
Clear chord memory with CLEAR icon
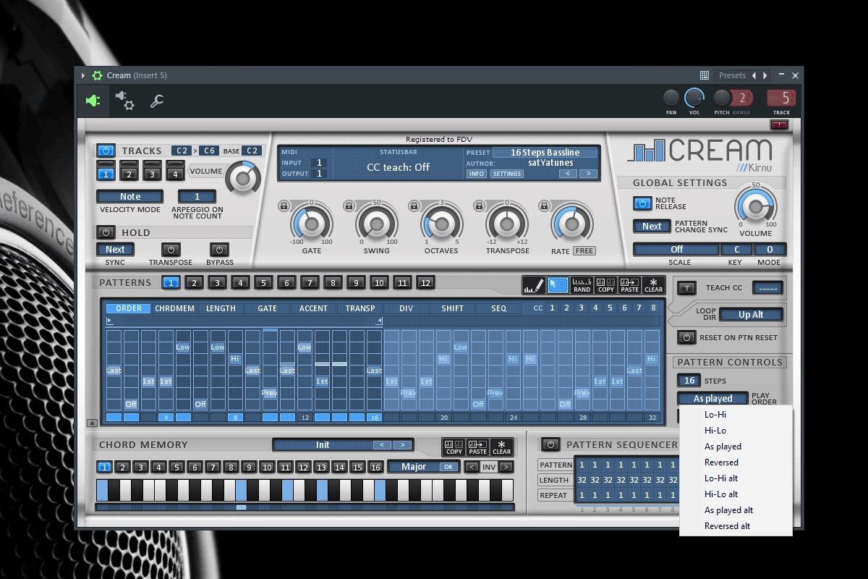point(501,447)
